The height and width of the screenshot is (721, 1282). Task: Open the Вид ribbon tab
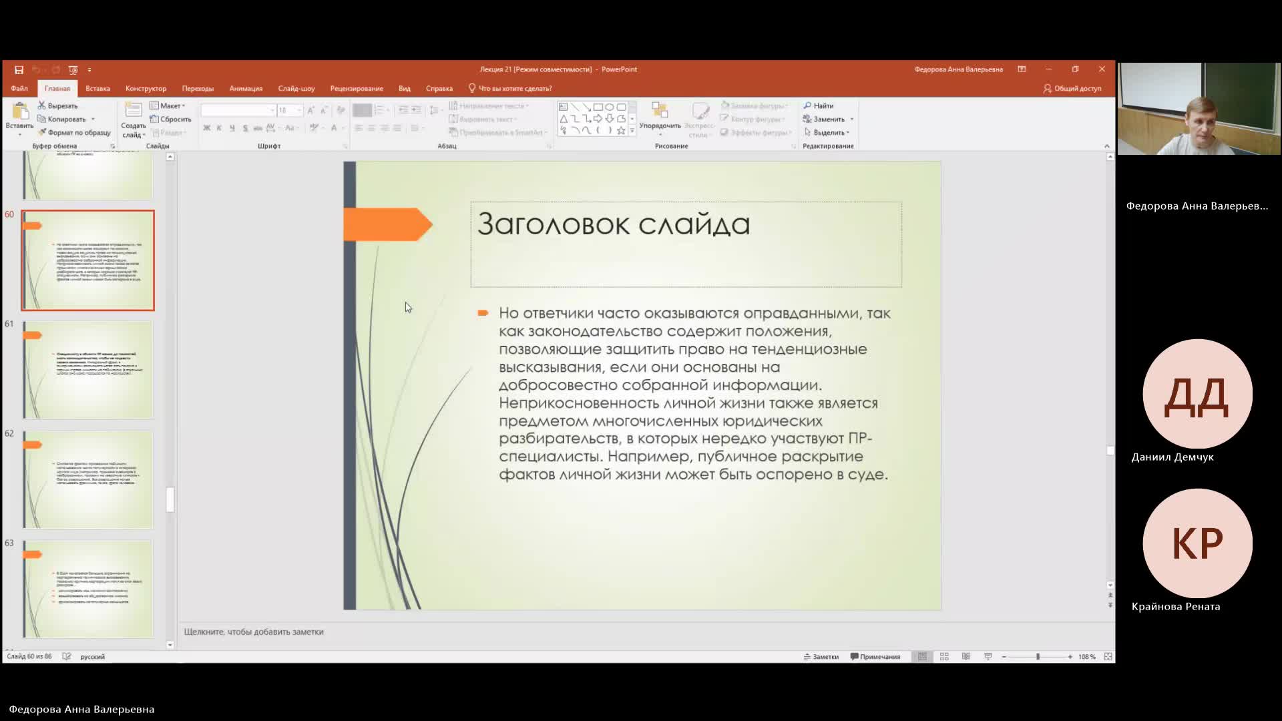point(405,88)
